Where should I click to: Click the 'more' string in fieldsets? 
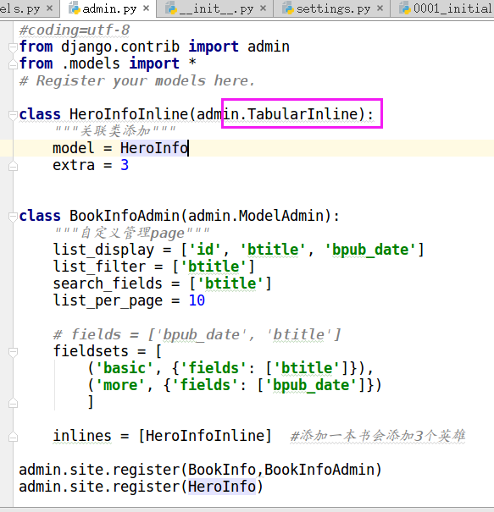[x=120, y=385]
